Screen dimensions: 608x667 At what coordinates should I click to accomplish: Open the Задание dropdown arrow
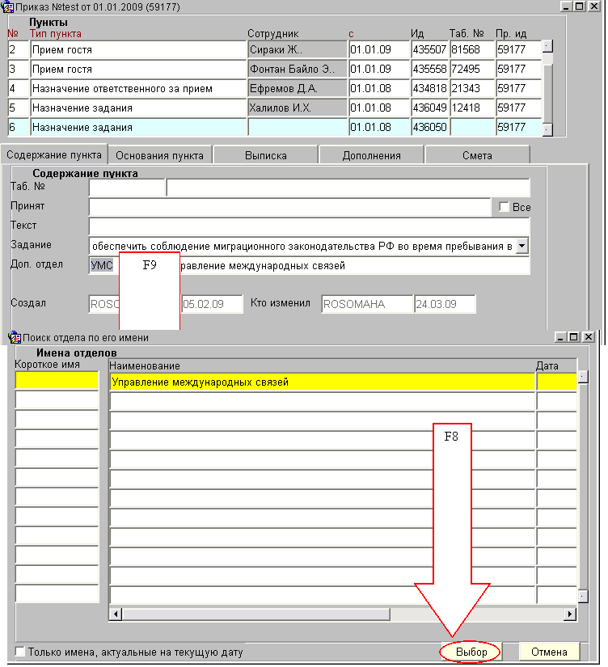522,246
